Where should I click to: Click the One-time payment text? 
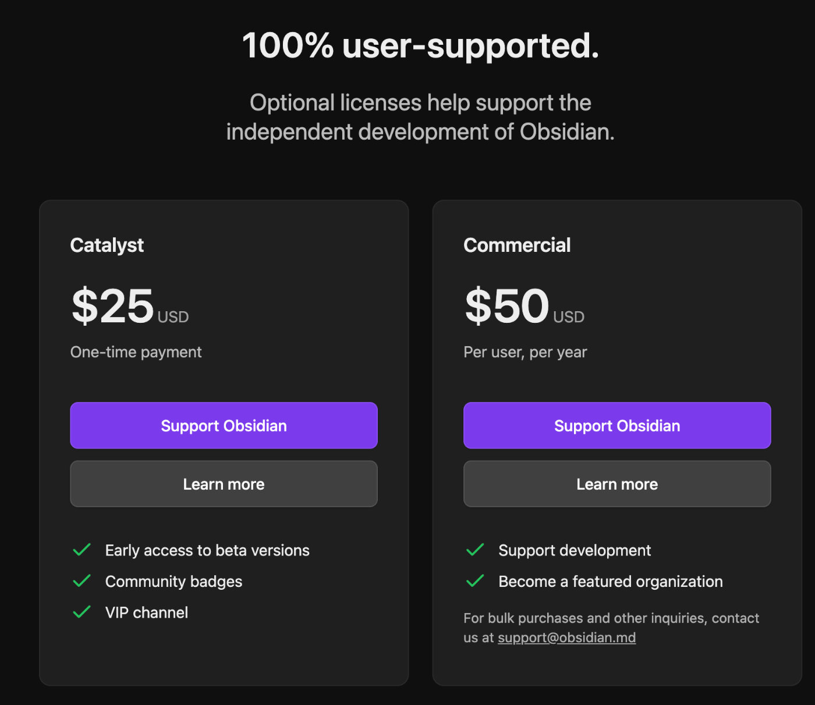point(136,352)
